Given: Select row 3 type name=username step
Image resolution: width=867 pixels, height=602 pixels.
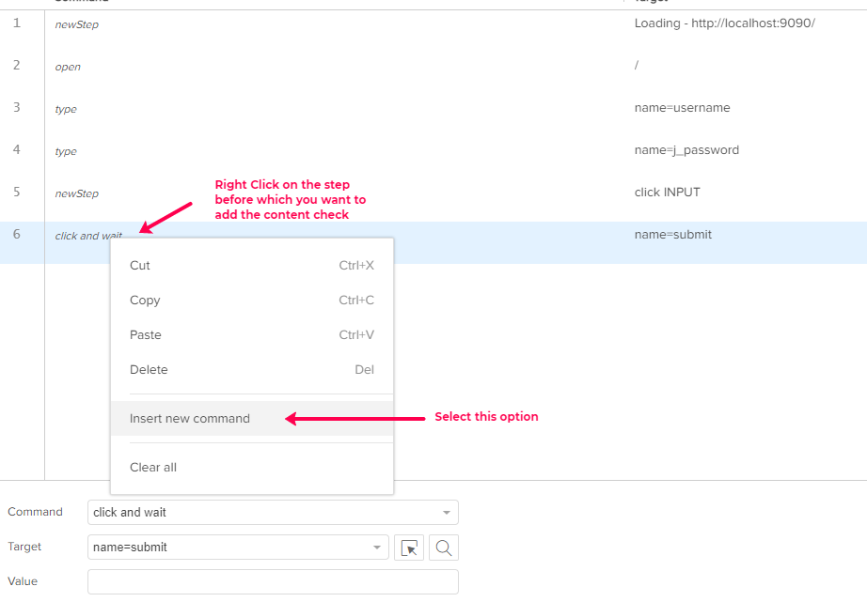Looking at the screenshot, I should click(x=66, y=109).
